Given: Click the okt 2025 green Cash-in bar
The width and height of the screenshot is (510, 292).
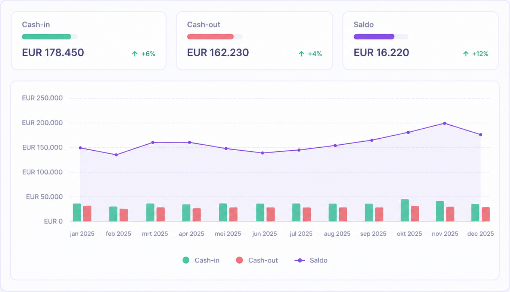Looking at the screenshot, I should [x=405, y=210].
